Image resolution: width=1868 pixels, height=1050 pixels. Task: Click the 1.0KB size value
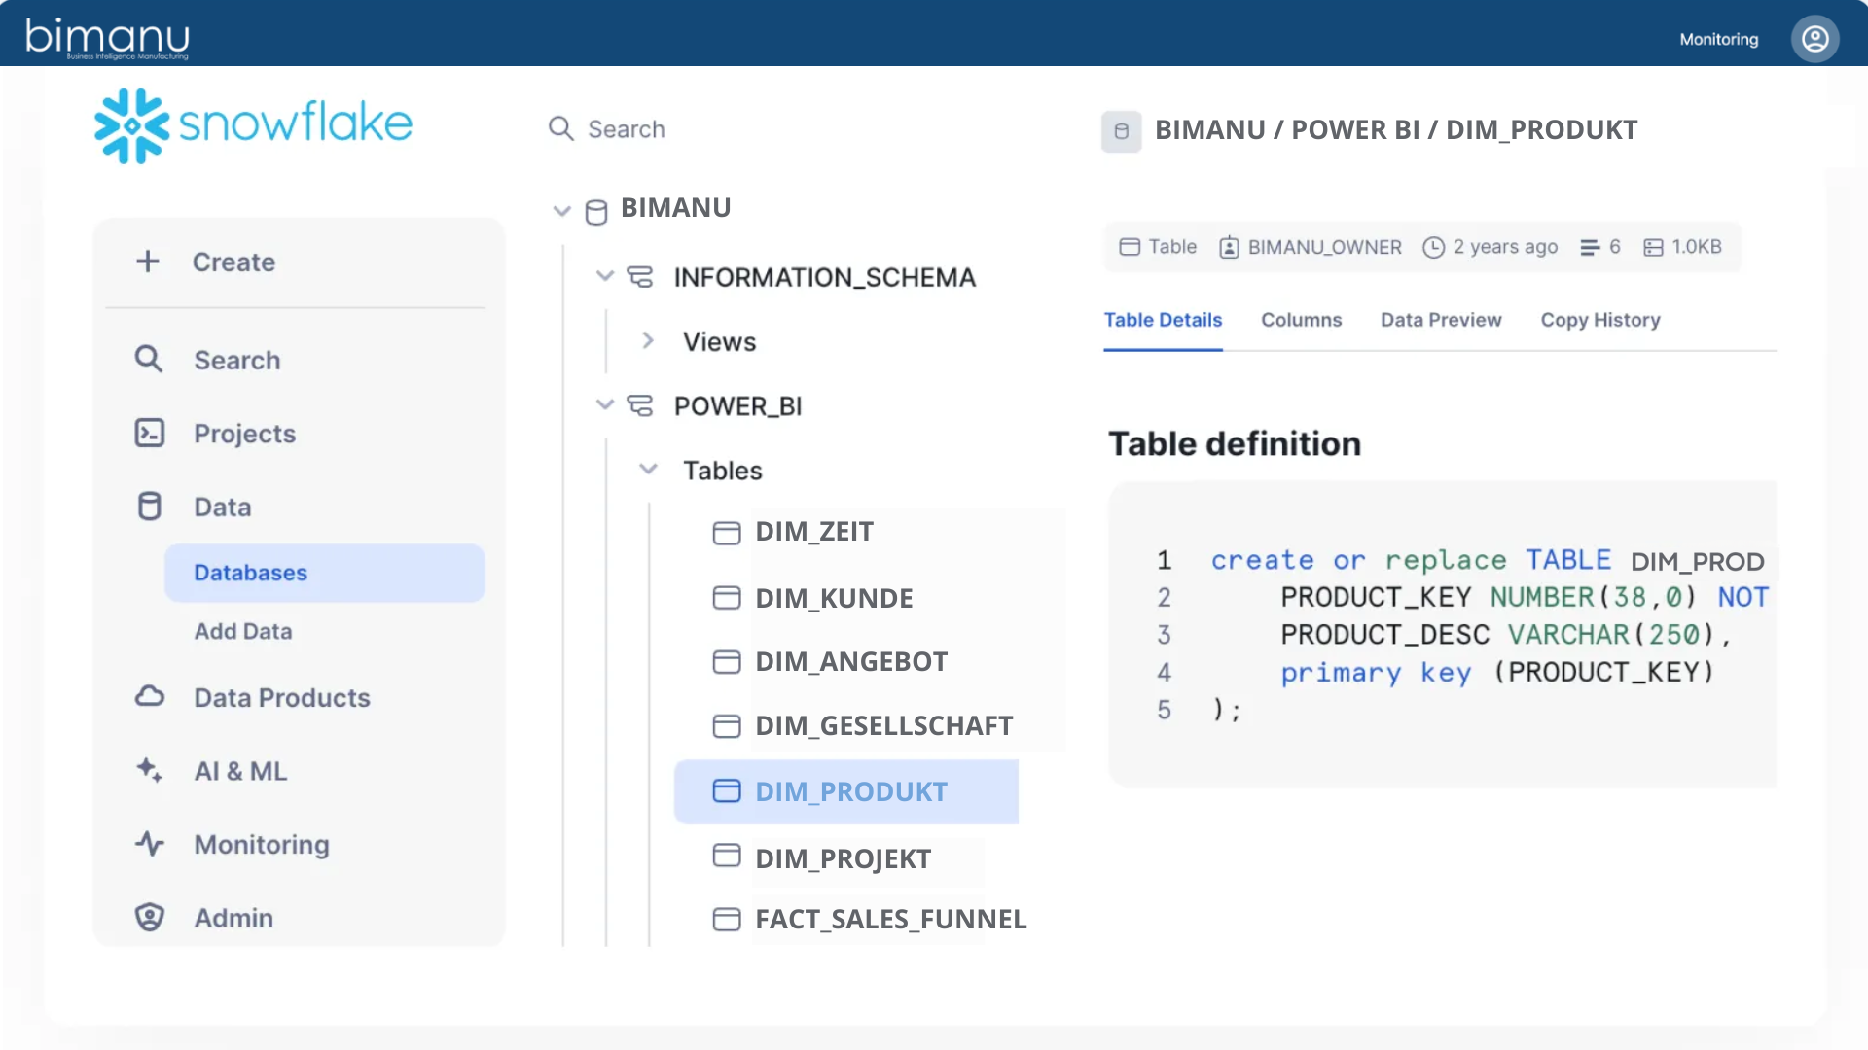point(1697,247)
